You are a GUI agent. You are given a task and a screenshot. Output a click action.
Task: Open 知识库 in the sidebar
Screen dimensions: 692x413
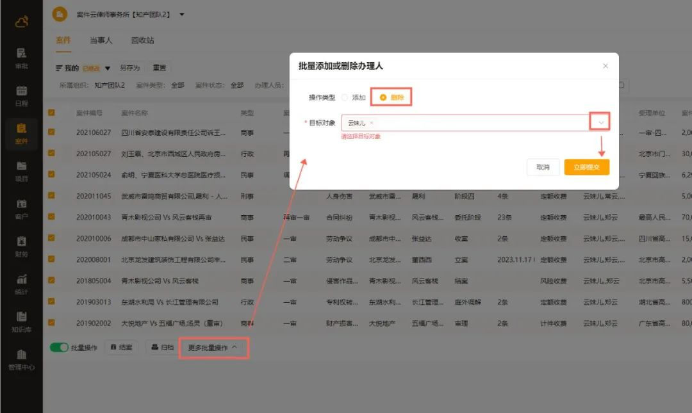(21, 321)
